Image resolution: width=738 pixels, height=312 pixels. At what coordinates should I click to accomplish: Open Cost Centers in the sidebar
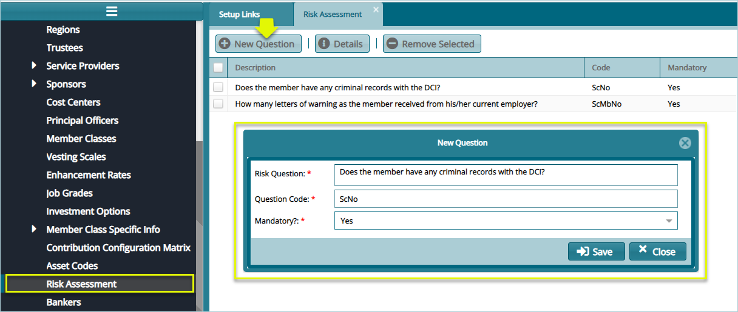[73, 102]
